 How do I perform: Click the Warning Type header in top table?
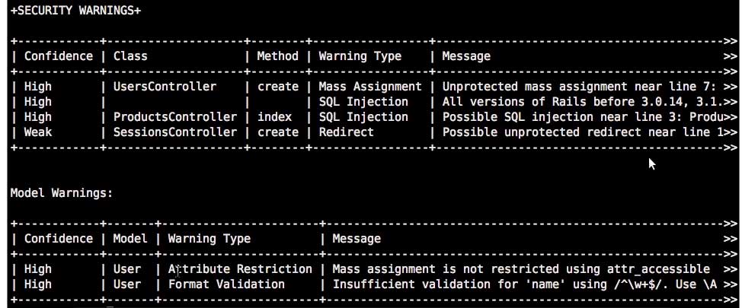tap(360, 56)
